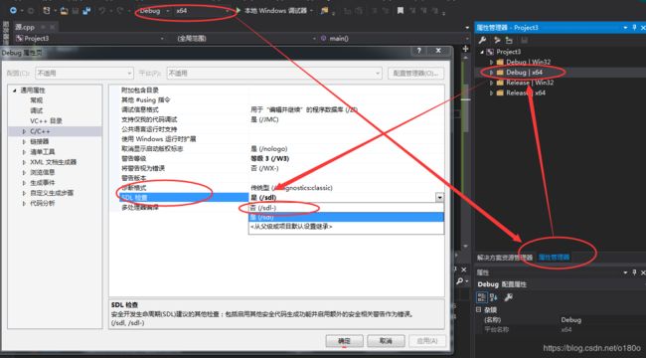Click the Open File folder toolbar icon

[x=64, y=11]
